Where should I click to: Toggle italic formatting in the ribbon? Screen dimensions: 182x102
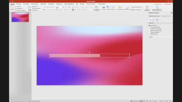click(x=46, y=10)
